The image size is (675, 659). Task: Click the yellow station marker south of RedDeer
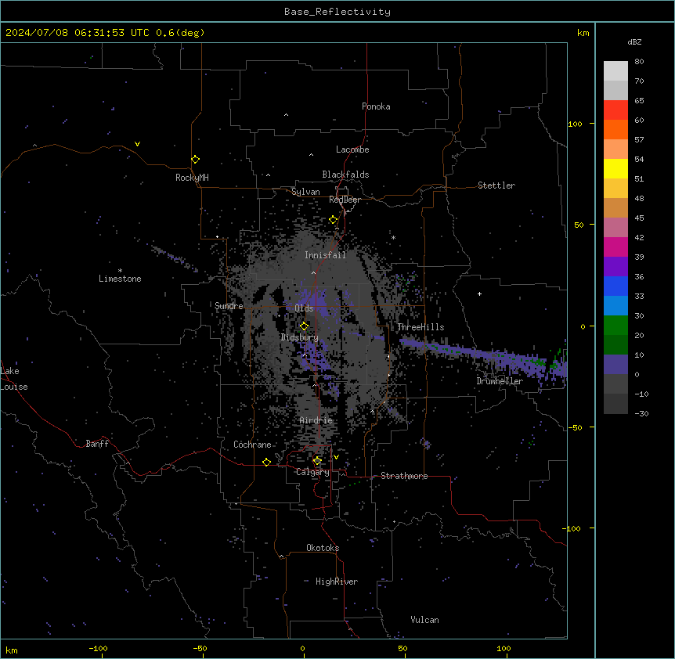coord(333,220)
